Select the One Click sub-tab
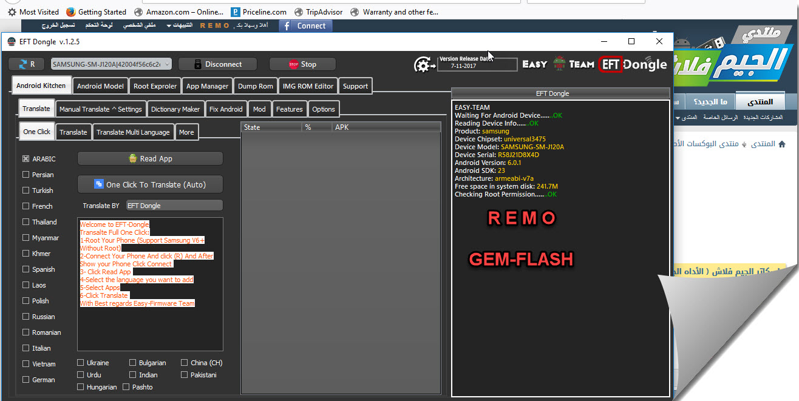The height and width of the screenshot is (401, 799). [37, 131]
